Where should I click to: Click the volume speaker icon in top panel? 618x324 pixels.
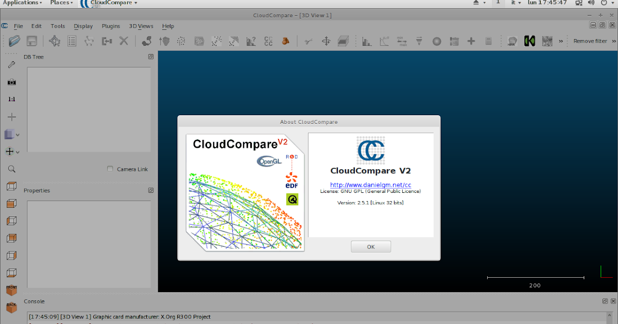(x=591, y=3)
